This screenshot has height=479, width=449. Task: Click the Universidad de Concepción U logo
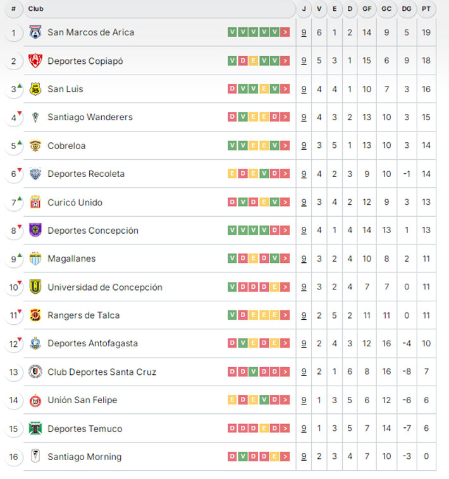click(x=35, y=287)
